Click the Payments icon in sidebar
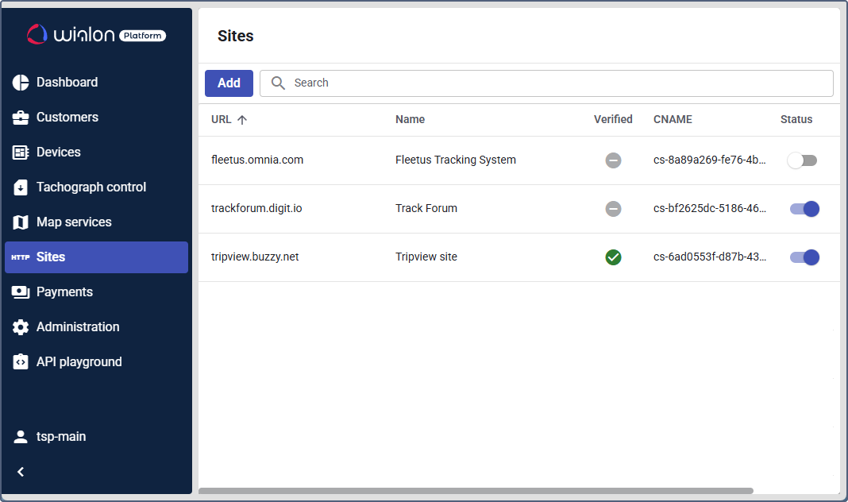This screenshot has height=502, width=848. [21, 292]
